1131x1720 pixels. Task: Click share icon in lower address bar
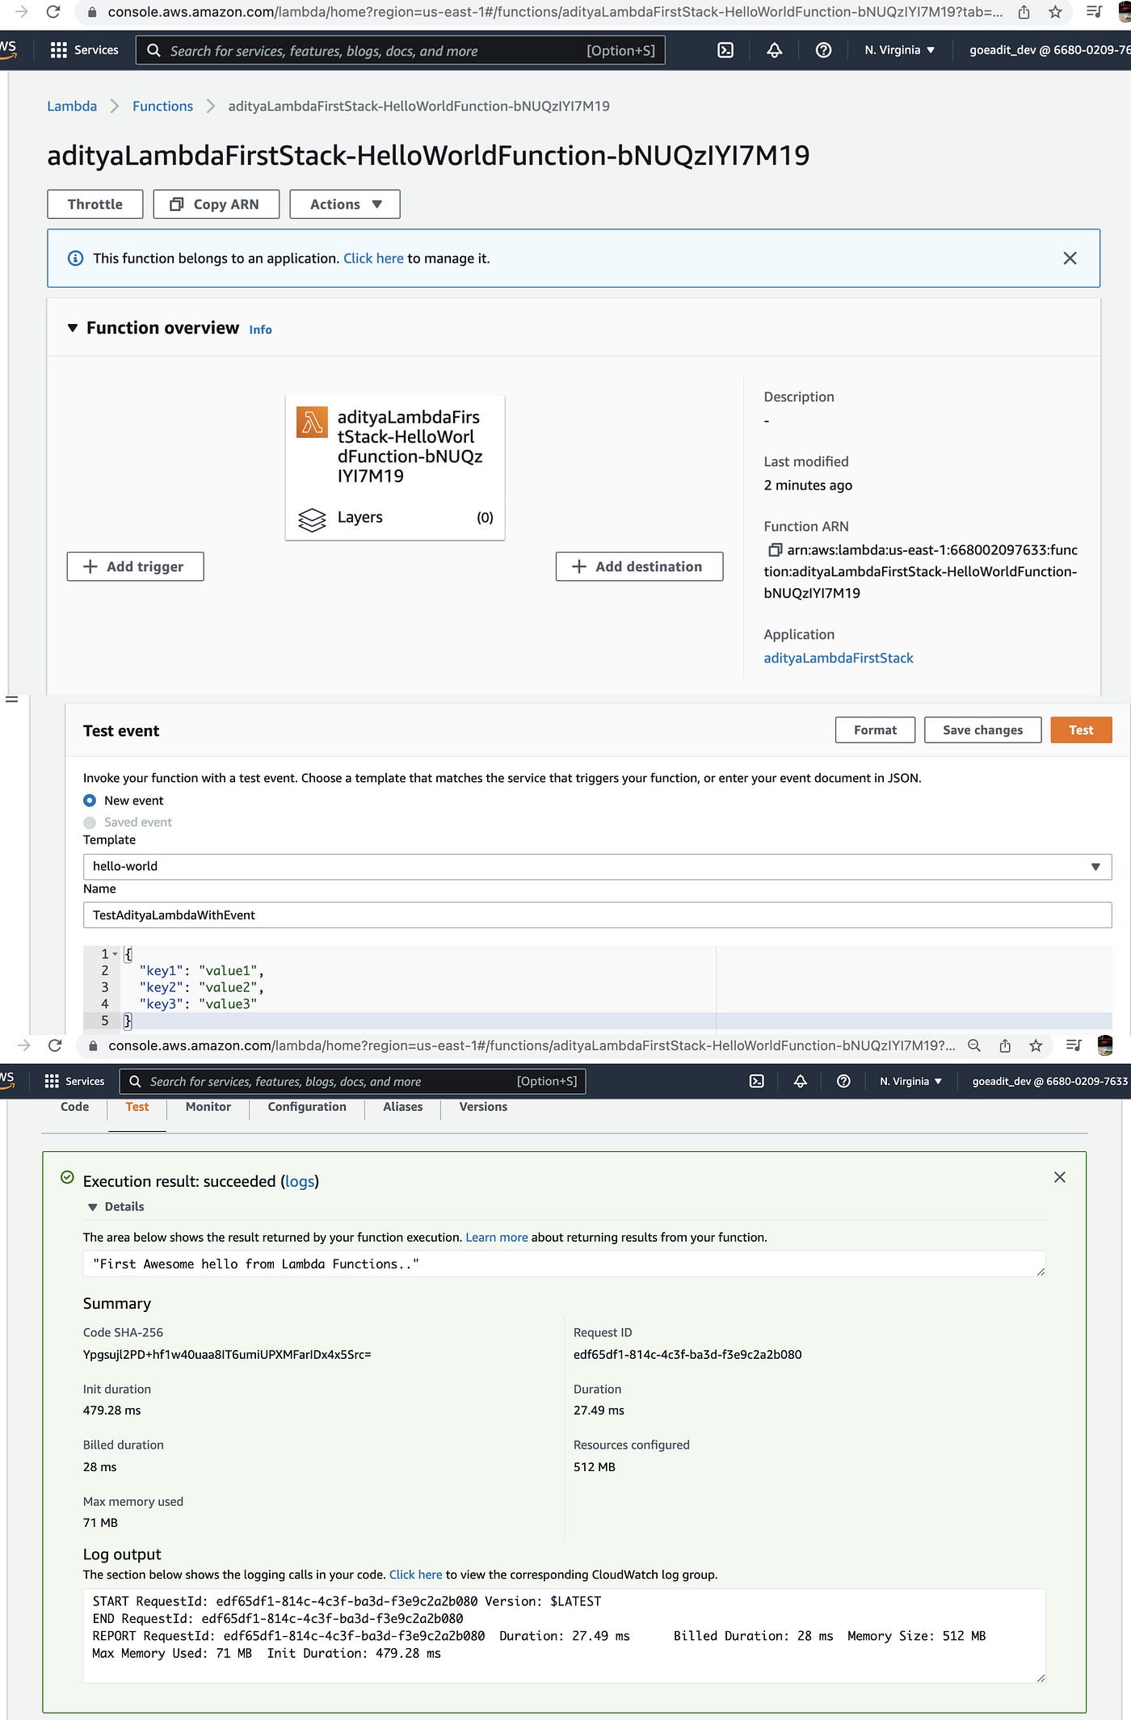click(x=1005, y=1045)
